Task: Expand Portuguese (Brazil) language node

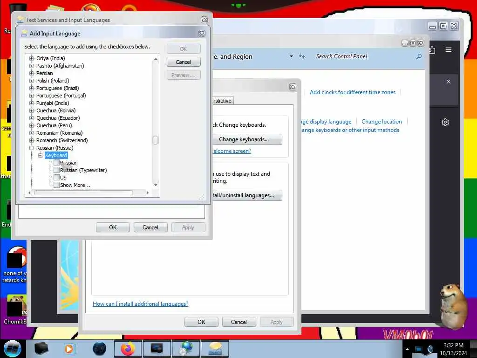Action: tap(31, 88)
